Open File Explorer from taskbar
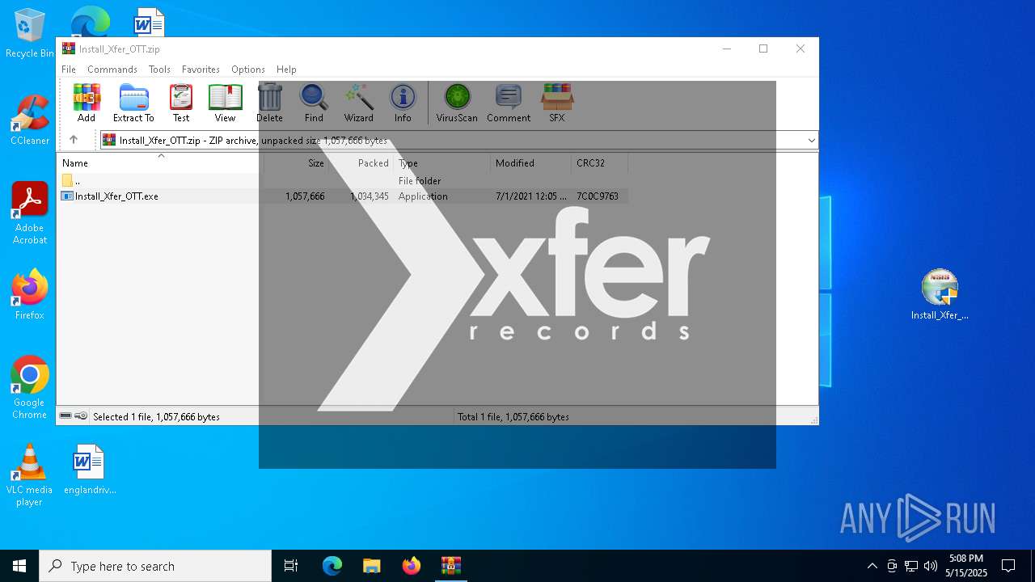This screenshot has width=1035, height=582. click(372, 566)
